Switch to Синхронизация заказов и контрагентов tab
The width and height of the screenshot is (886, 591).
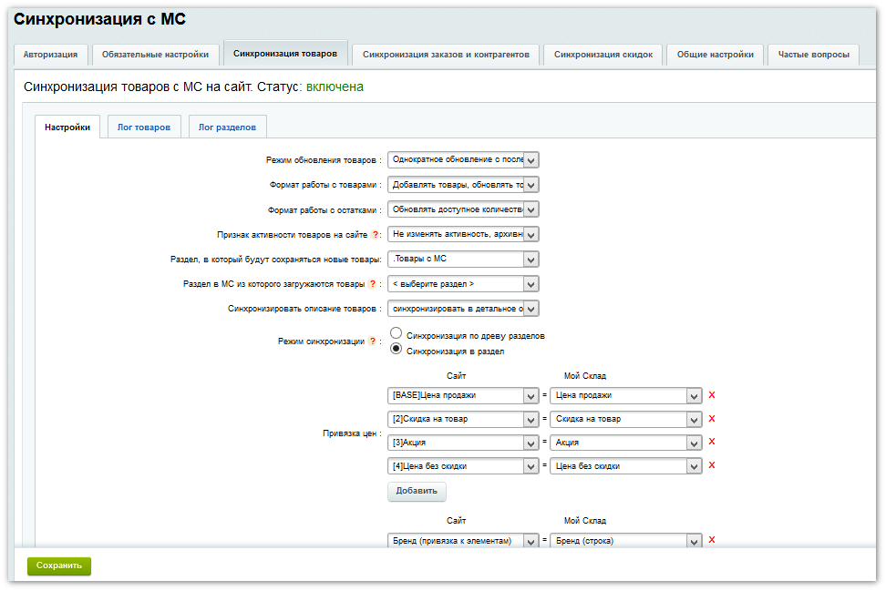pos(446,55)
